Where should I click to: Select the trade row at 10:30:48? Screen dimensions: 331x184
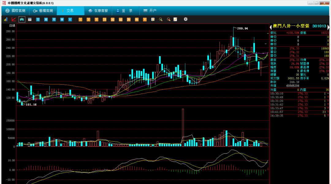pos(299,98)
